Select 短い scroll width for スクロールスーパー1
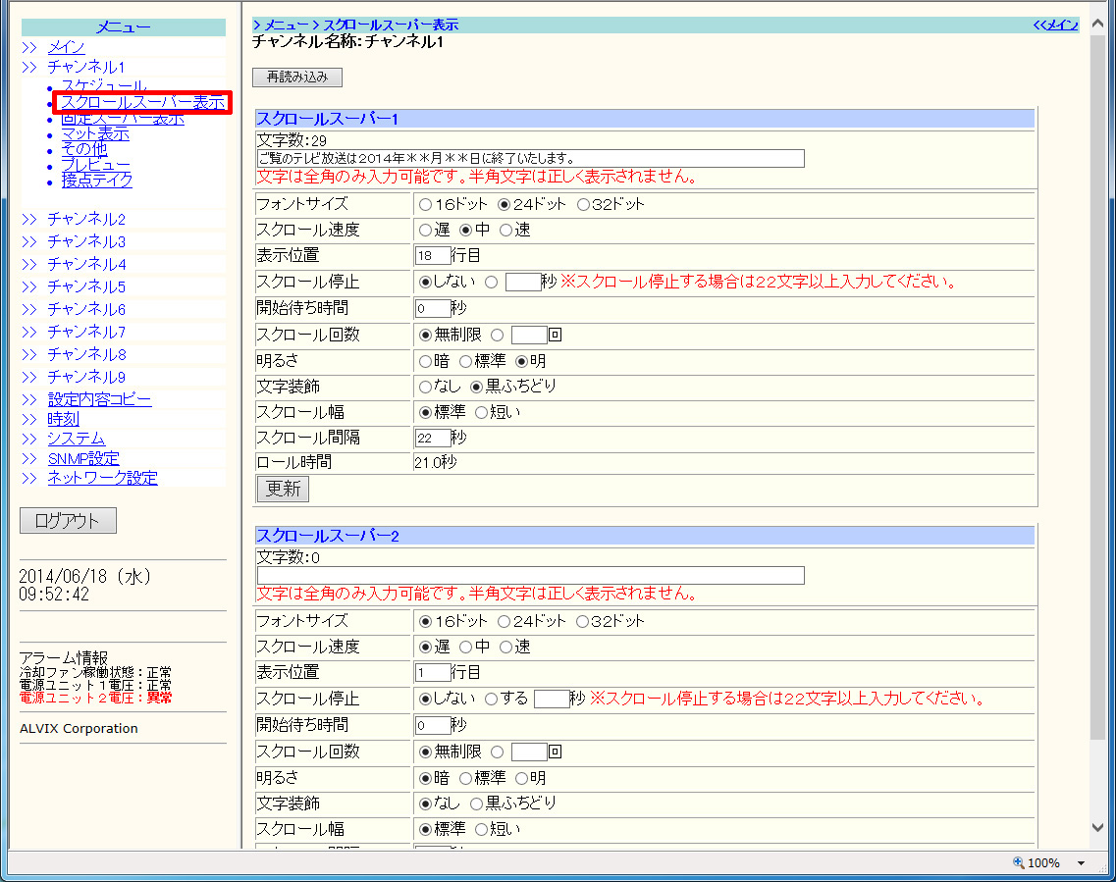Viewport: 1116px width, 882px height. 481,412
